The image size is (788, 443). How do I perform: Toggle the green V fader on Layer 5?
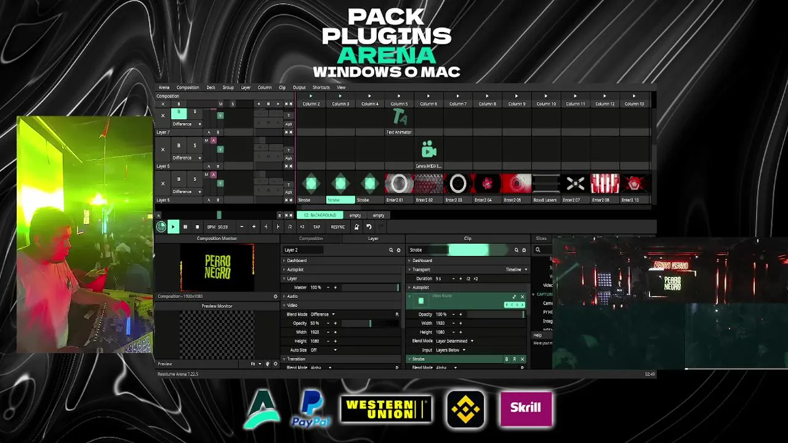[220, 183]
